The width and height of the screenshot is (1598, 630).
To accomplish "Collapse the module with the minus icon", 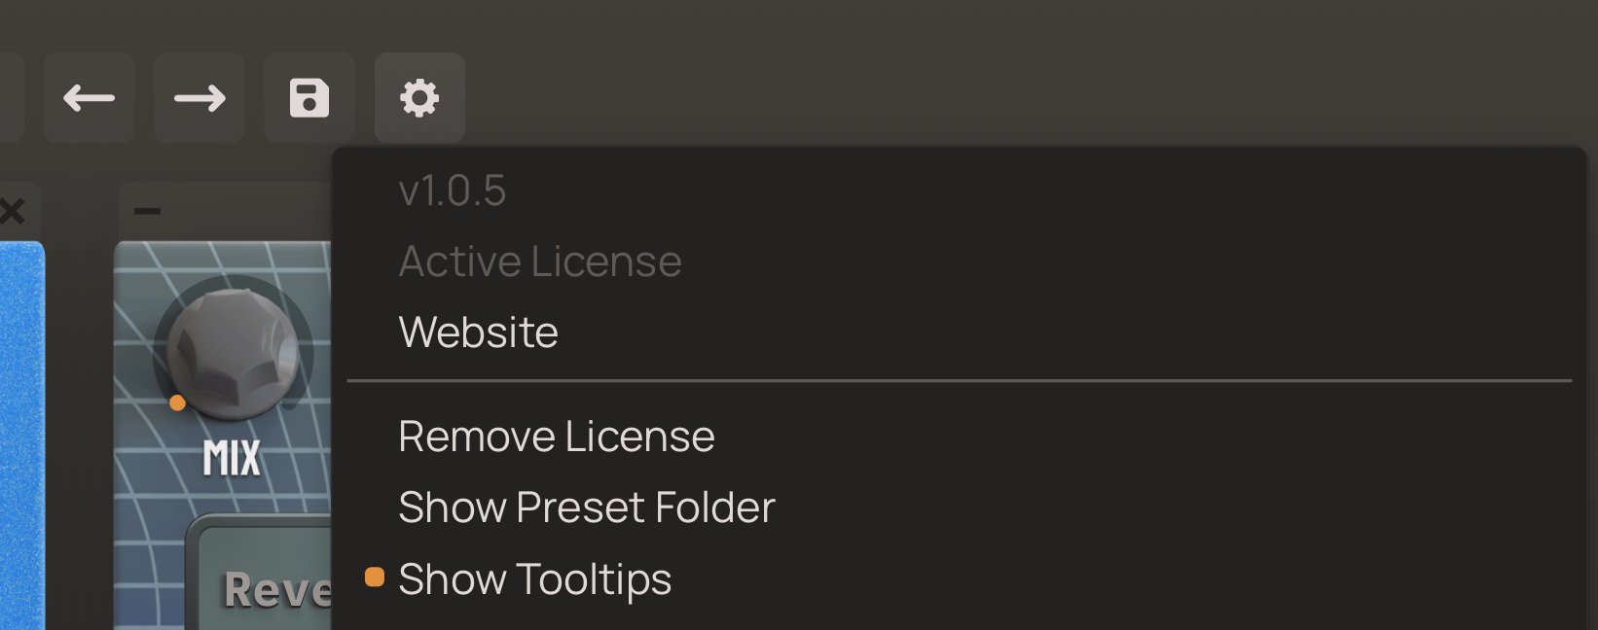I will (148, 211).
